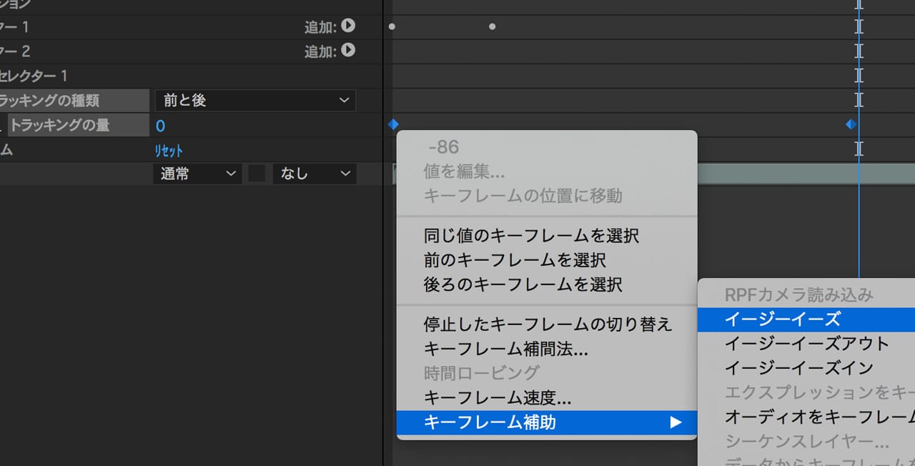Open the 前と後 tracking type dropdown
Viewport: 915px width, 466px height.
254,101
